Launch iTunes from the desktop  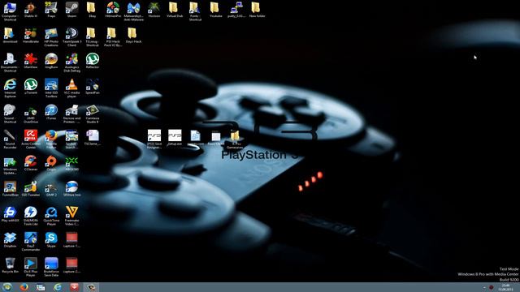pos(51,112)
